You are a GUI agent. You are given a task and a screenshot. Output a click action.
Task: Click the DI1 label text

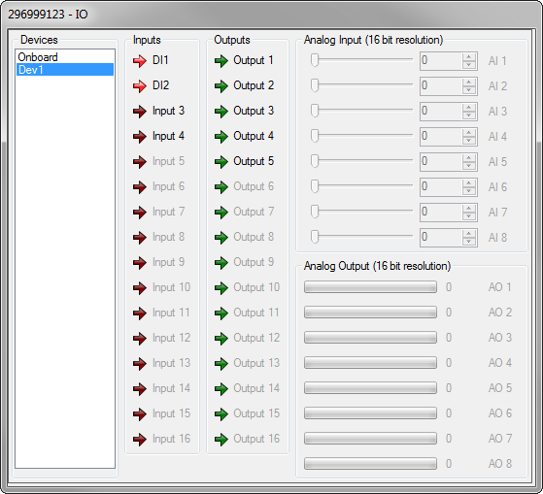click(160, 60)
